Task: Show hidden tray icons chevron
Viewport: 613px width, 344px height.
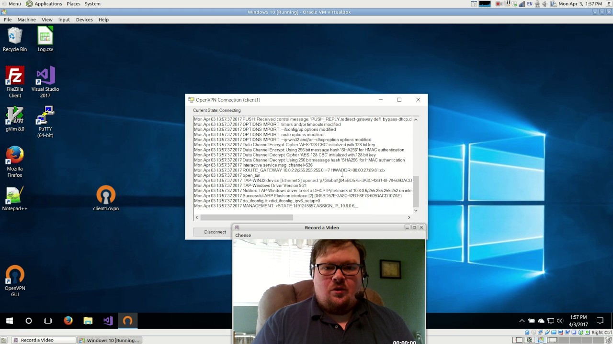Action: click(522, 321)
